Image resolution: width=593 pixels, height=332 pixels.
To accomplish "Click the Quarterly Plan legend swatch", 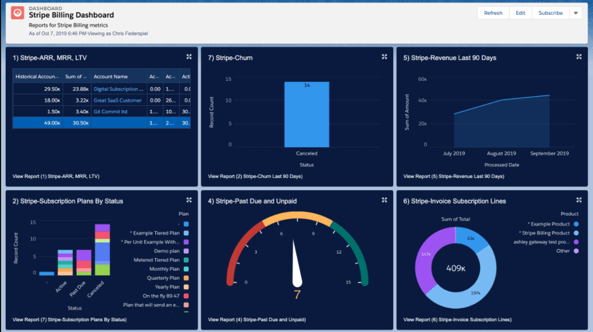I will (x=186, y=279).
